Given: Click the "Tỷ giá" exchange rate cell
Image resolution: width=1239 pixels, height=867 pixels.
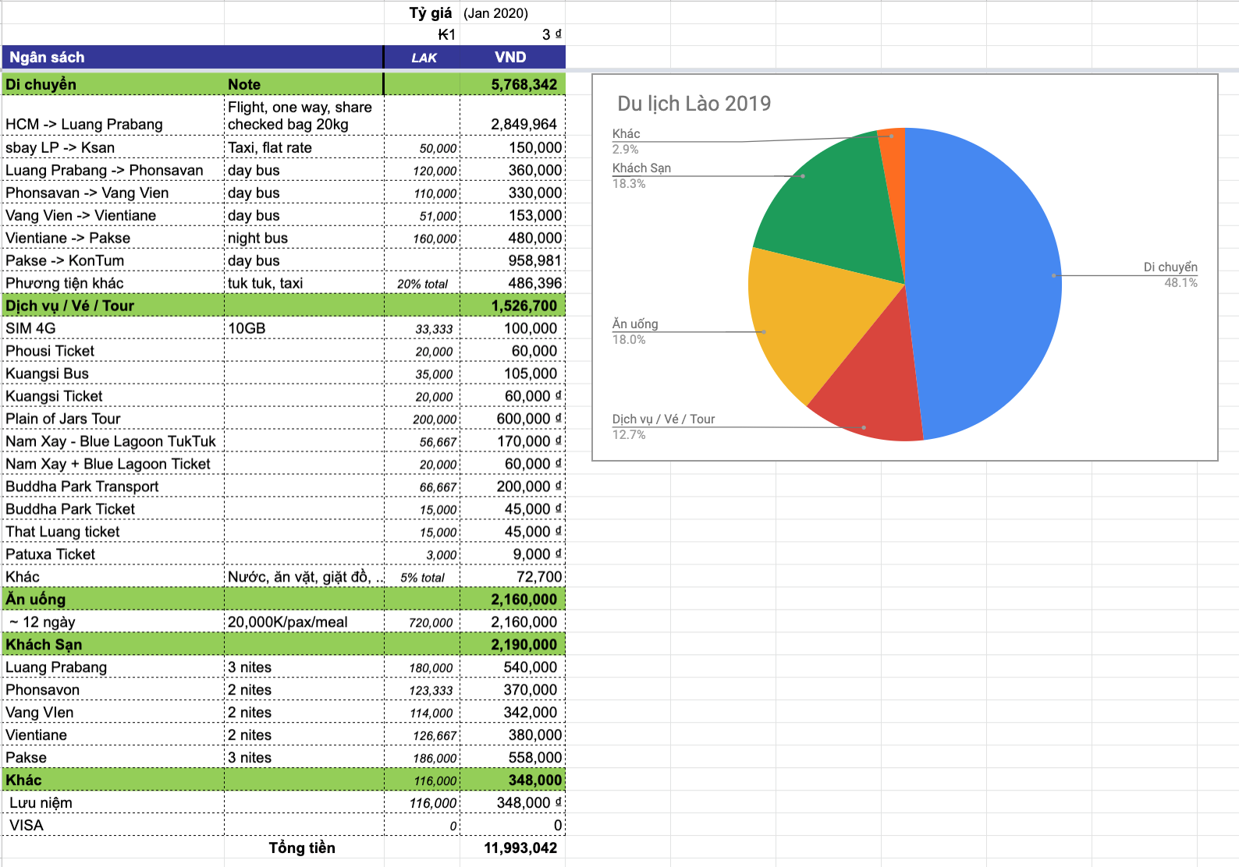Looking at the screenshot, I should pos(430,13).
